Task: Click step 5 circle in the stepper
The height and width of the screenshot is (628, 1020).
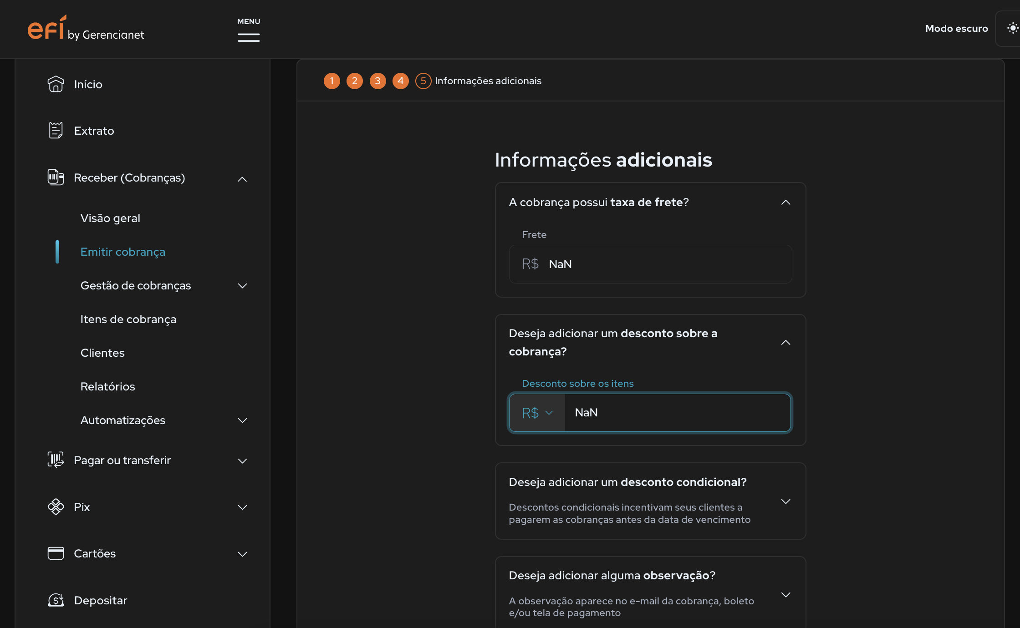Action: click(423, 81)
